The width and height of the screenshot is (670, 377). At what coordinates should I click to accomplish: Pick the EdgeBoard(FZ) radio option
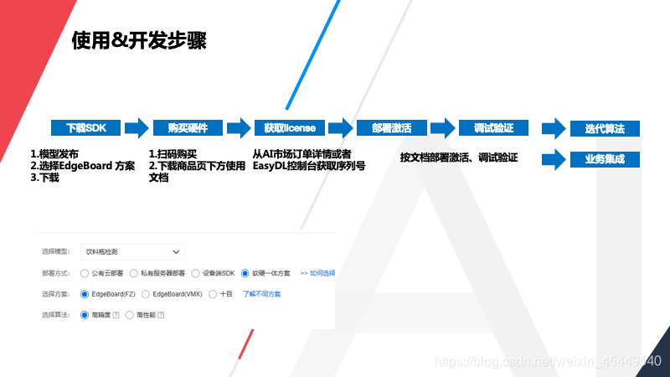85,294
